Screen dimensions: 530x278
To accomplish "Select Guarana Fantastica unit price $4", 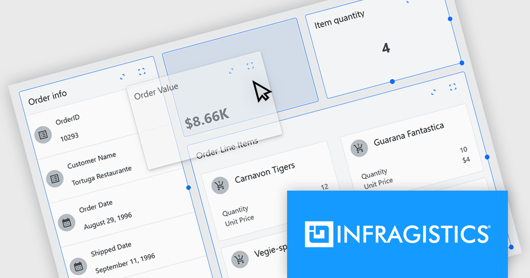I will point(466,159).
